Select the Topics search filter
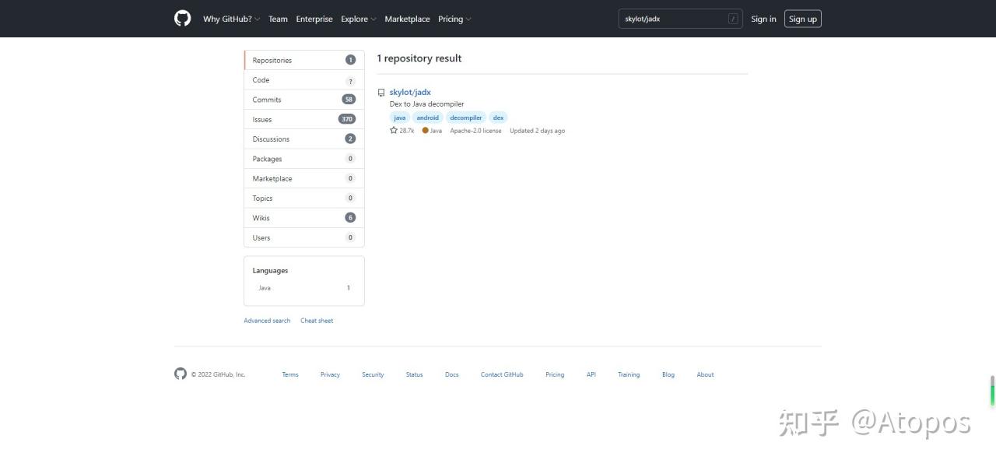This screenshot has width=996, height=467. point(304,198)
